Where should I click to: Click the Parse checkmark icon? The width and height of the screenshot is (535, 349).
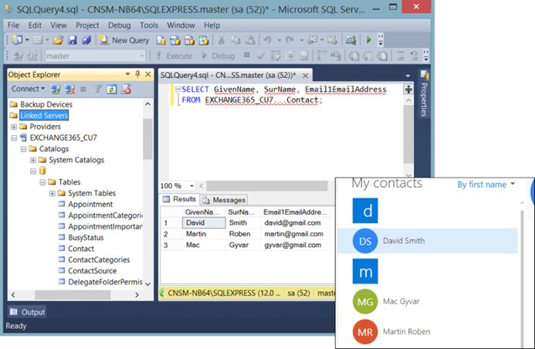pos(261,56)
